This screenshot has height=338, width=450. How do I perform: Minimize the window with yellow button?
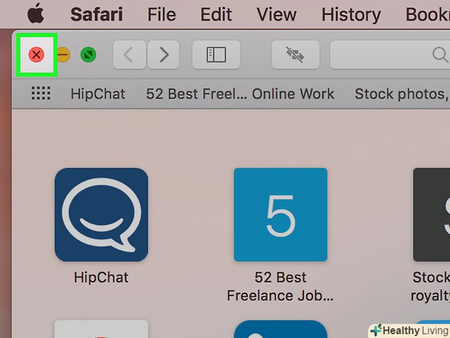coord(63,54)
